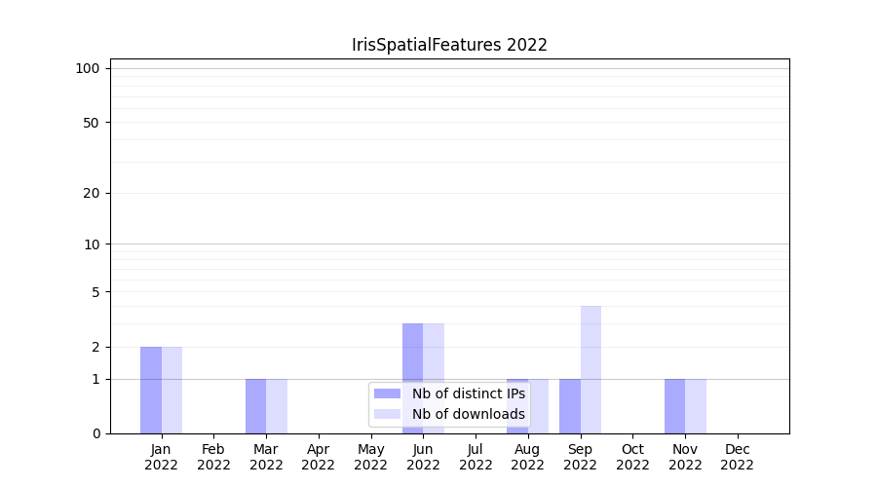Click the 20 tick on the y-axis
877x487 pixels.
click(x=92, y=193)
